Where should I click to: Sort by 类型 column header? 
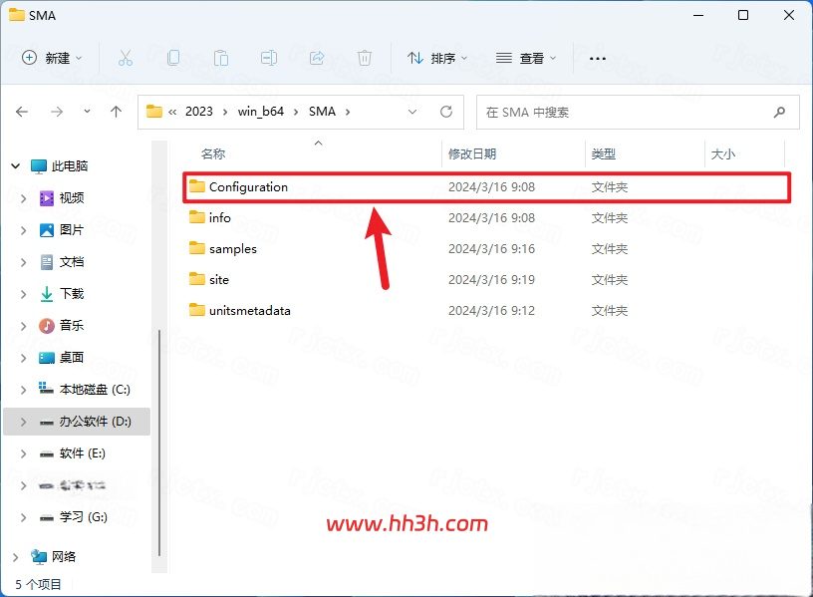604,154
